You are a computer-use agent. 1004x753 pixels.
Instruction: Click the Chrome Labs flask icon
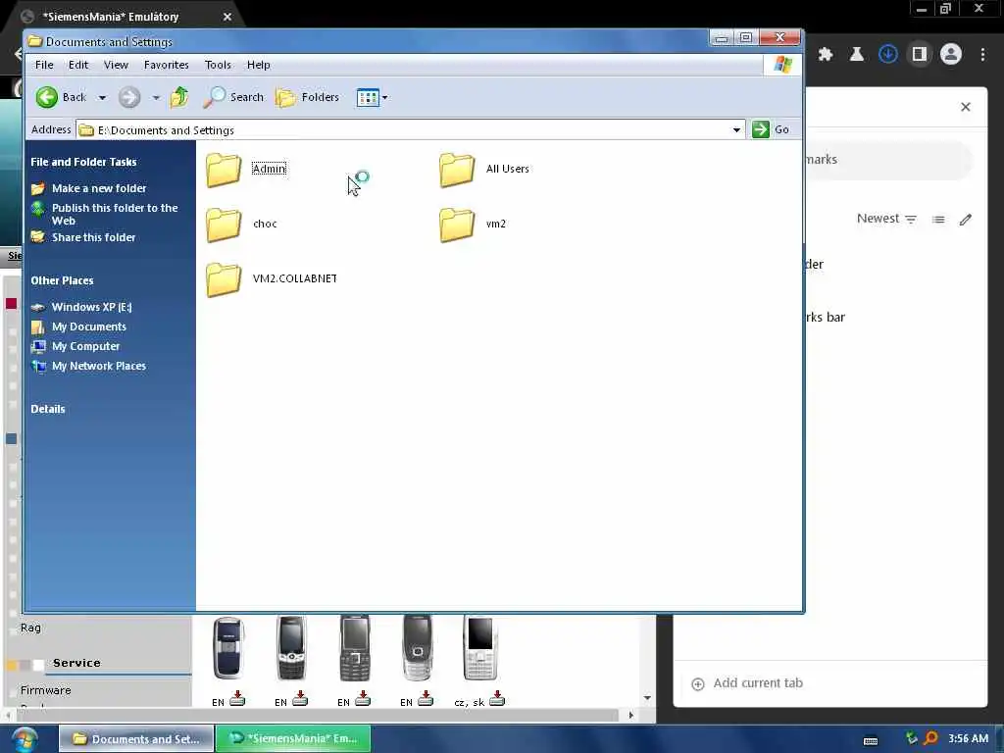[x=856, y=55]
